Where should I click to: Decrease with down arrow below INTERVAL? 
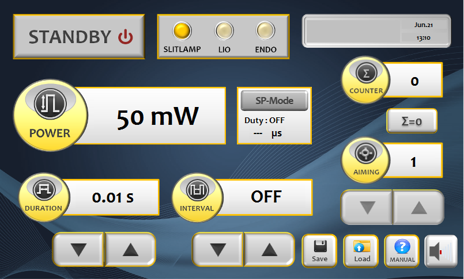218,250
